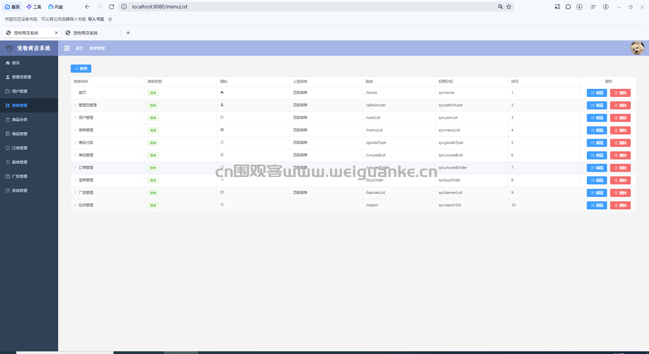Click the browser reload icon
This screenshot has height=354, width=649.
112,7
